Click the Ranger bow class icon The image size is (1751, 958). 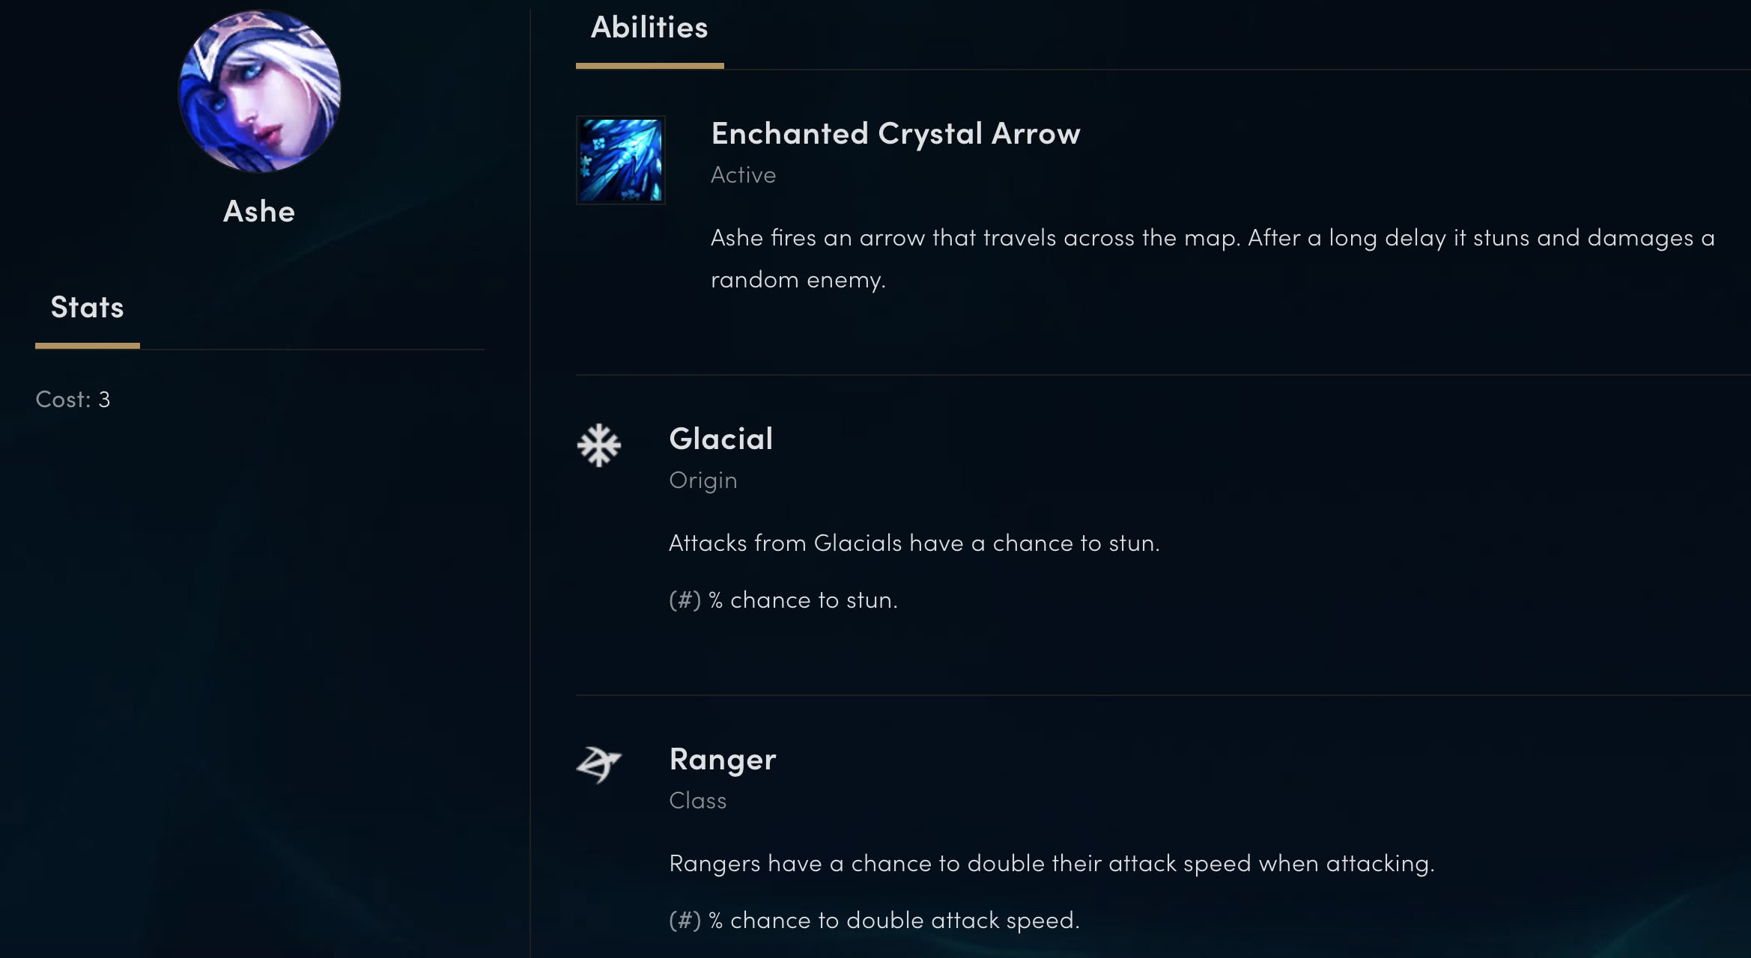[x=598, y=764]
